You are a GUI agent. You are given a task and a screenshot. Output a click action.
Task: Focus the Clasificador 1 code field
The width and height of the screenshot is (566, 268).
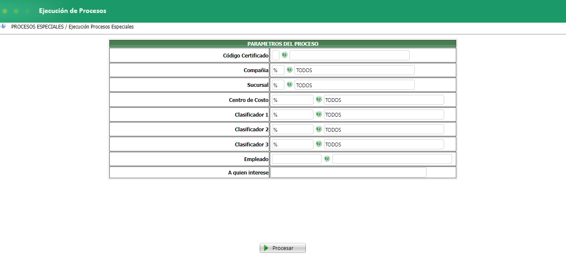pos(292,114)
